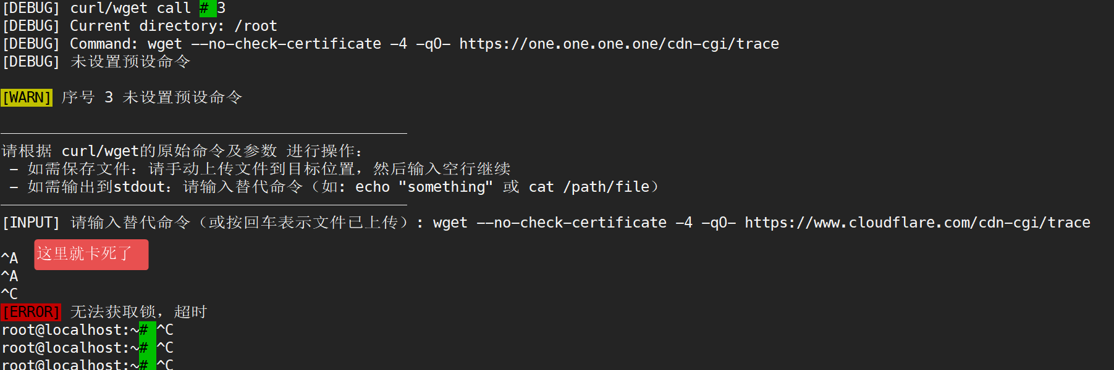Click the first ^A line
Image resolution: width=1114 pixels, height=370 pixels.
pyautogui.click(x=10, y=258)
